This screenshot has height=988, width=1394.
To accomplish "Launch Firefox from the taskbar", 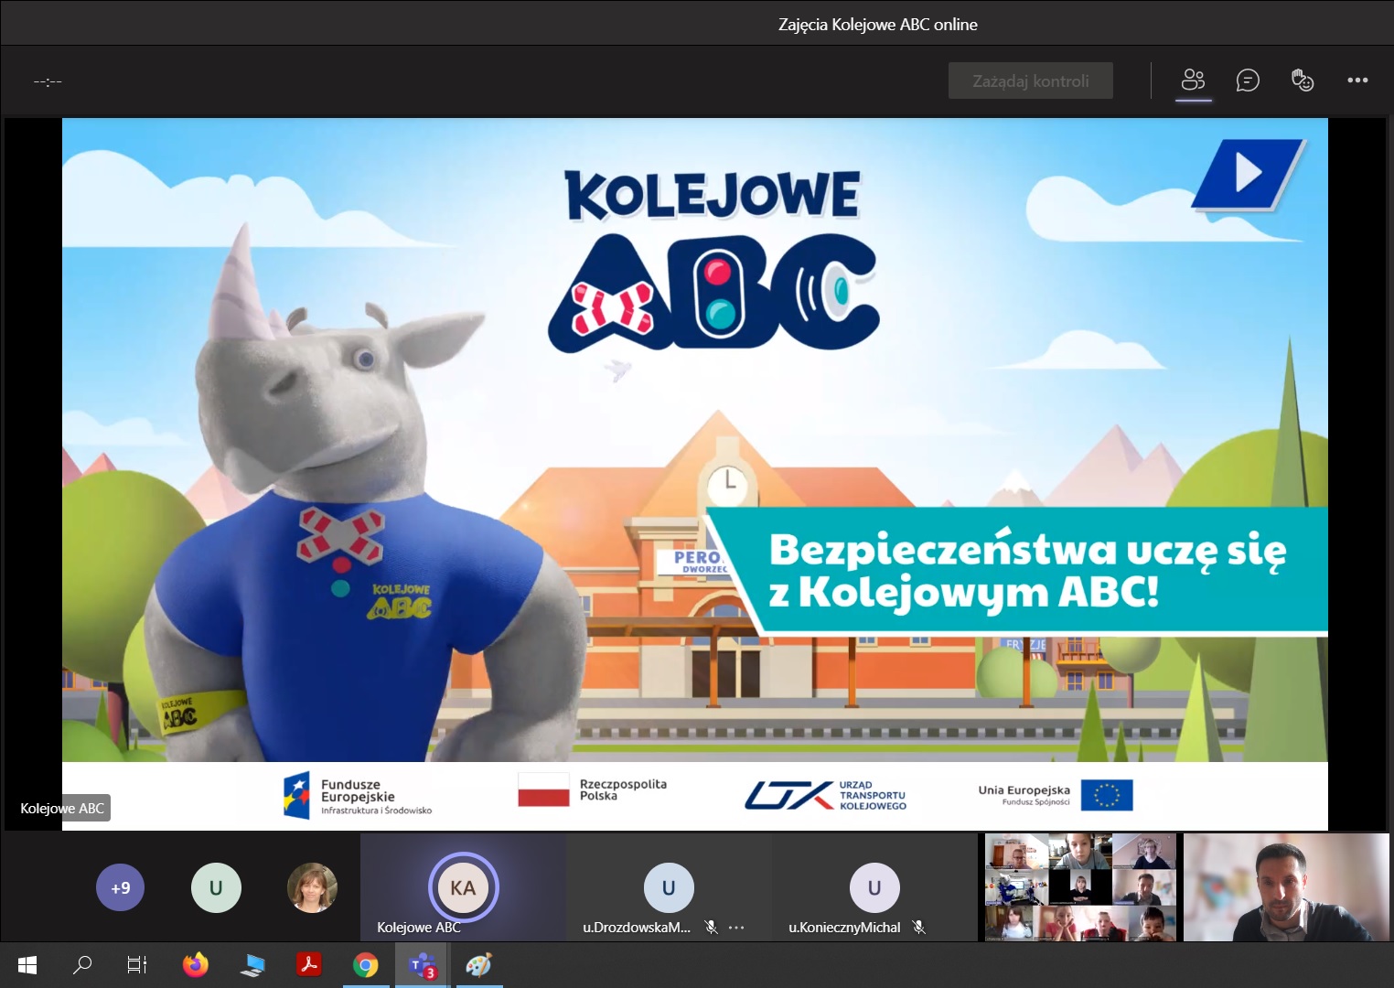I will [x=196, y=965].
